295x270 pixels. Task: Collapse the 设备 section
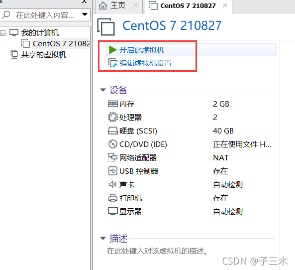coord(103,90)
